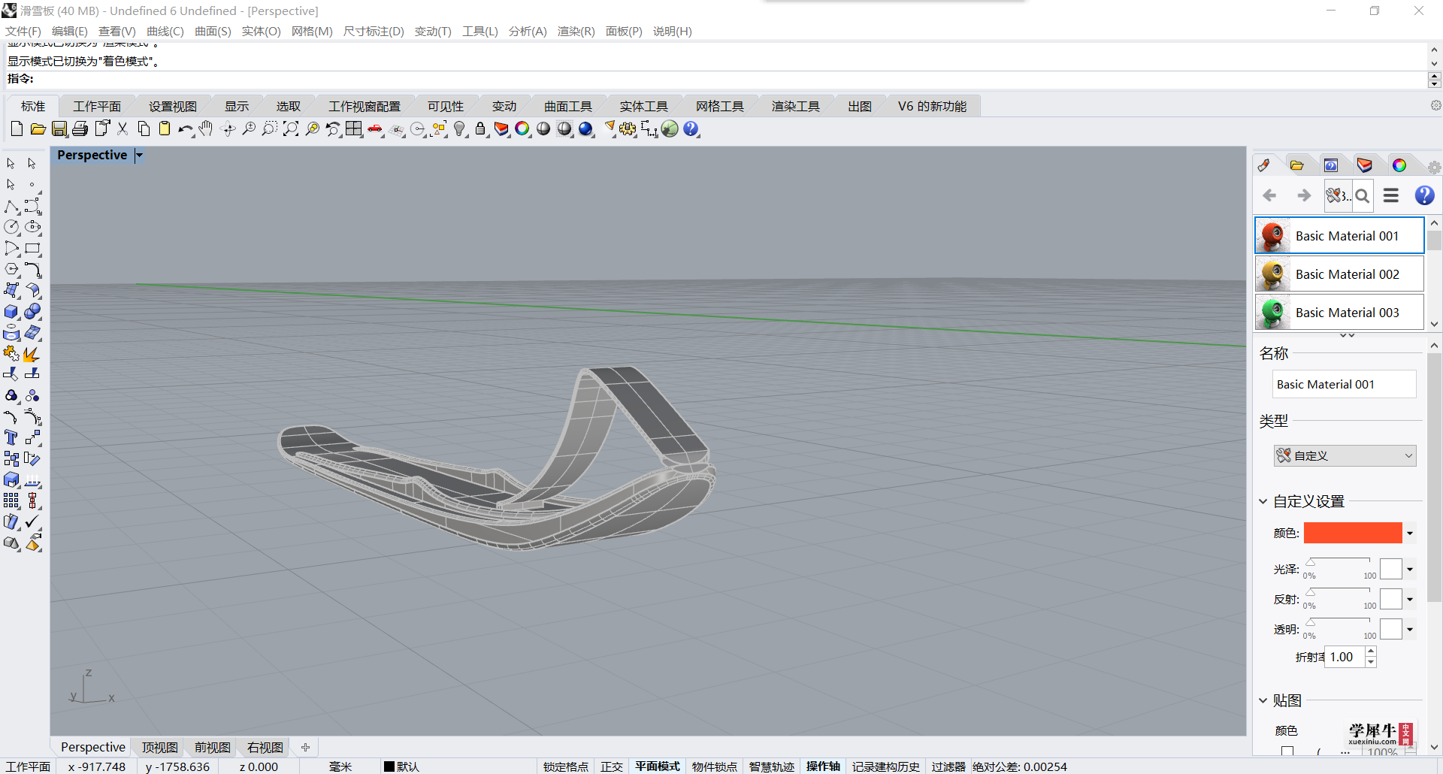Select the circle tool in the sidebar
This screenshot has height=774, width=1443.
pyautogui.click(x=11, y=227)
